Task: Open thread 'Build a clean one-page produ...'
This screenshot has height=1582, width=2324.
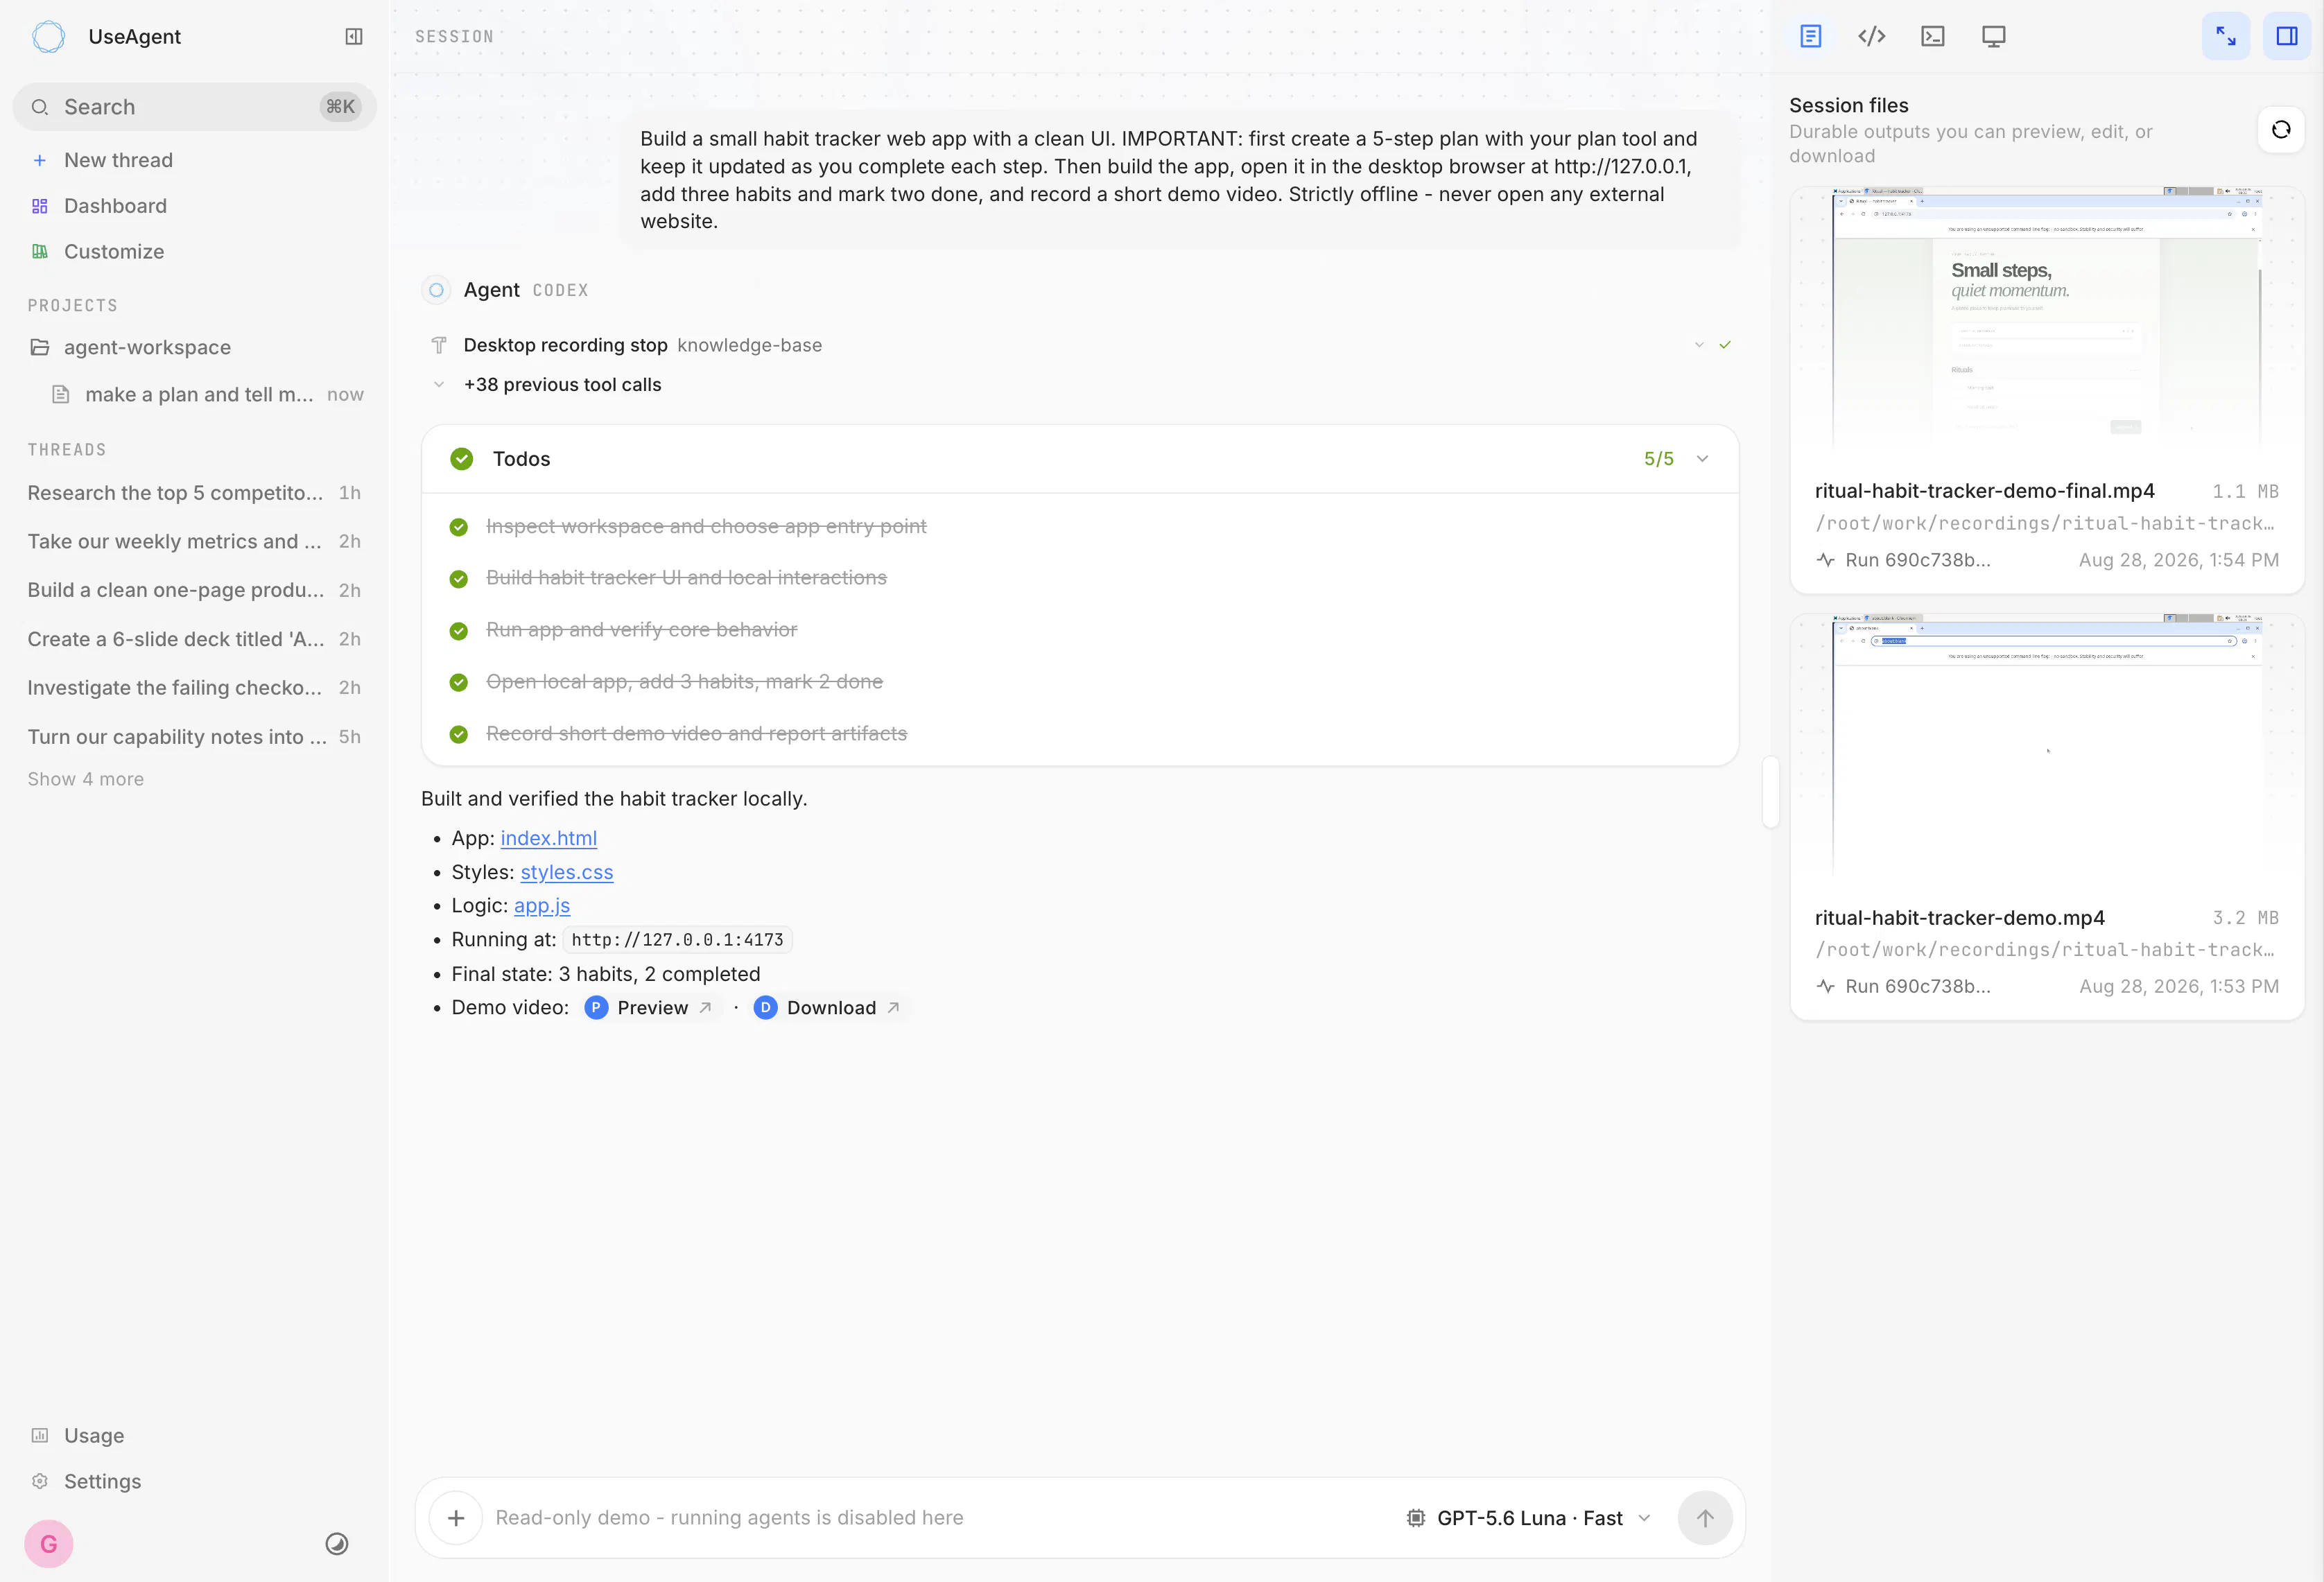Action: point(194,590)
